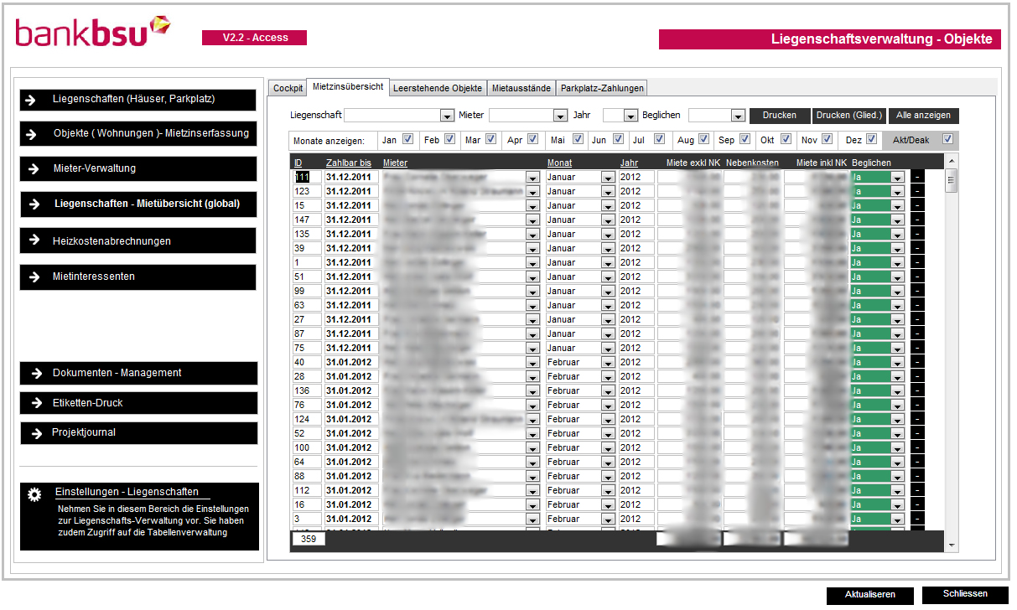1017x610 pixels.
Task: Click arrow icon next to Etiketten-Druck
Action: coord(36,403)
